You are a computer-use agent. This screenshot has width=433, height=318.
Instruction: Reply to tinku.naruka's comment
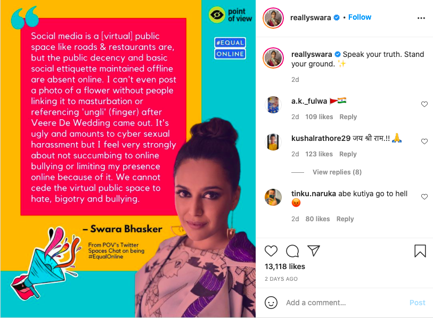pos(345,219)
